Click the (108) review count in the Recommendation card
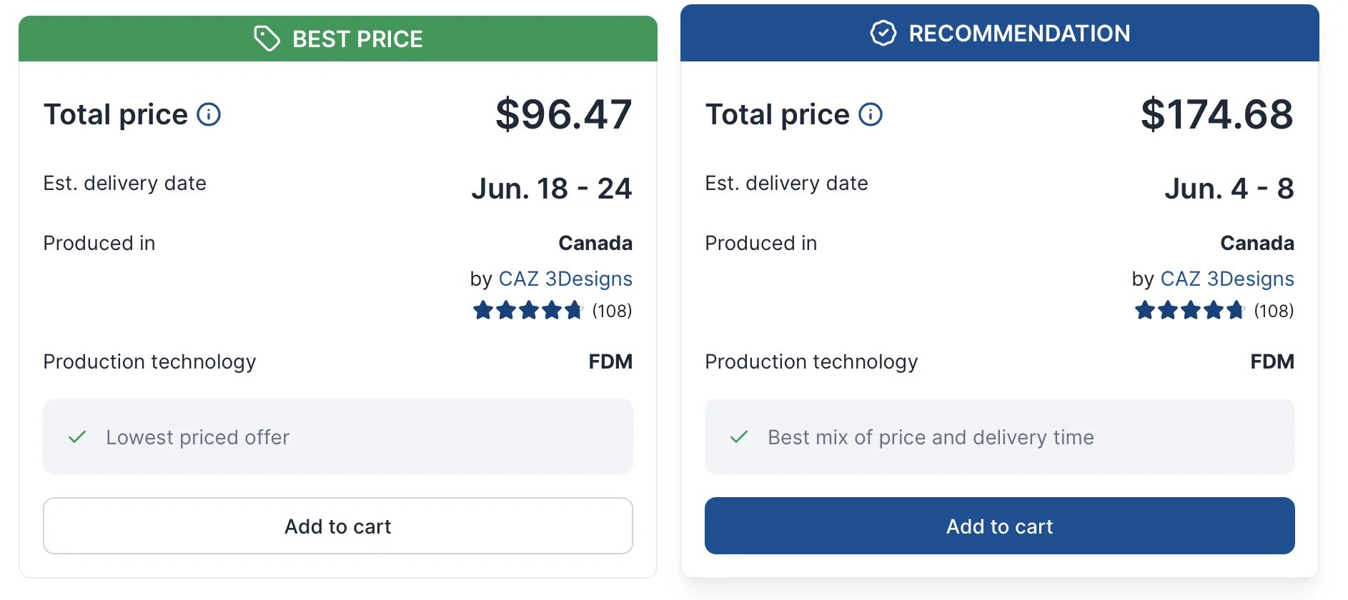 [1274, 311]
